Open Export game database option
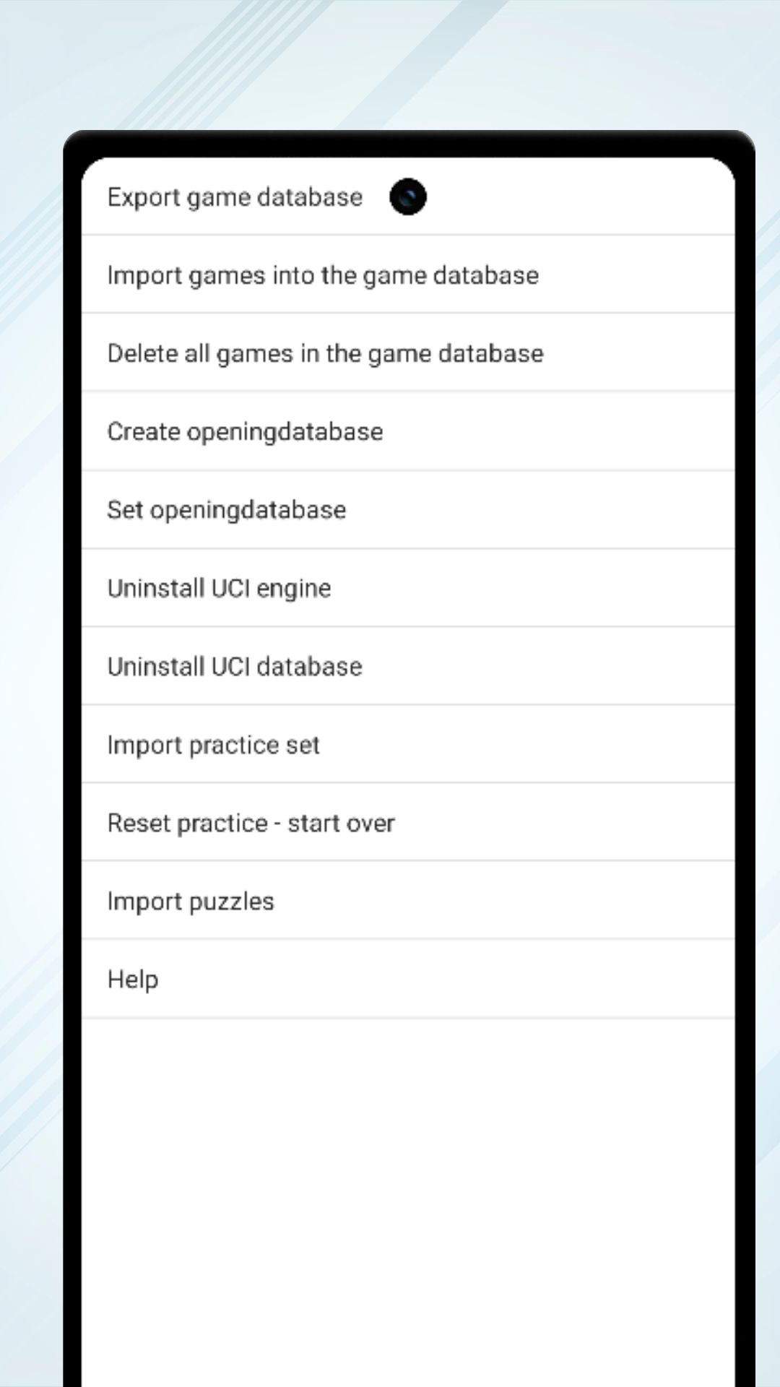The image size is (780, 1387). coord(235,197)
